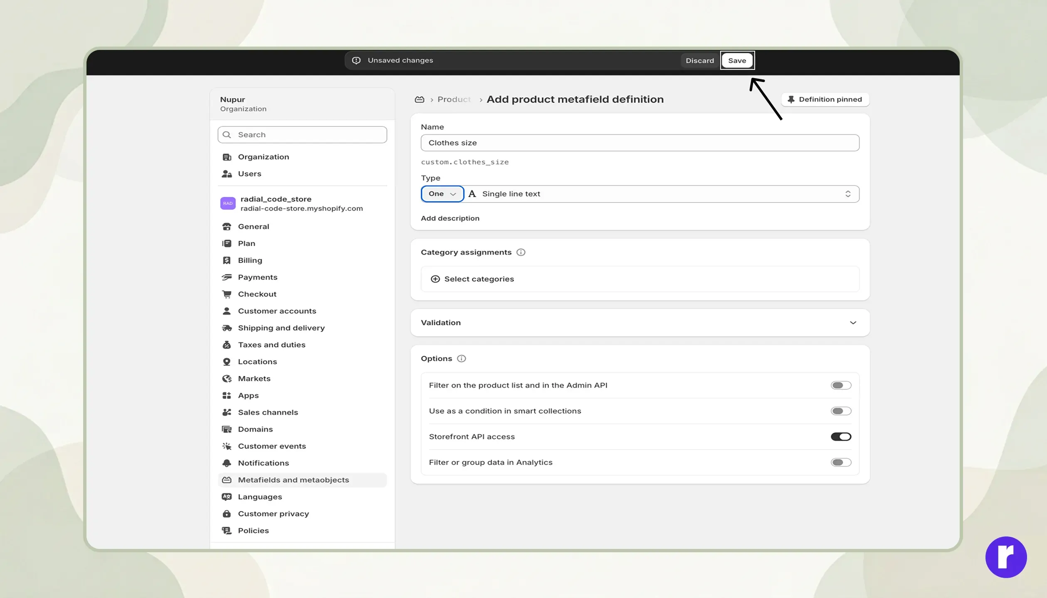Go back to Product breadcrumb
The width and height of the screenshot is (1047, 598).
(454, 99)
